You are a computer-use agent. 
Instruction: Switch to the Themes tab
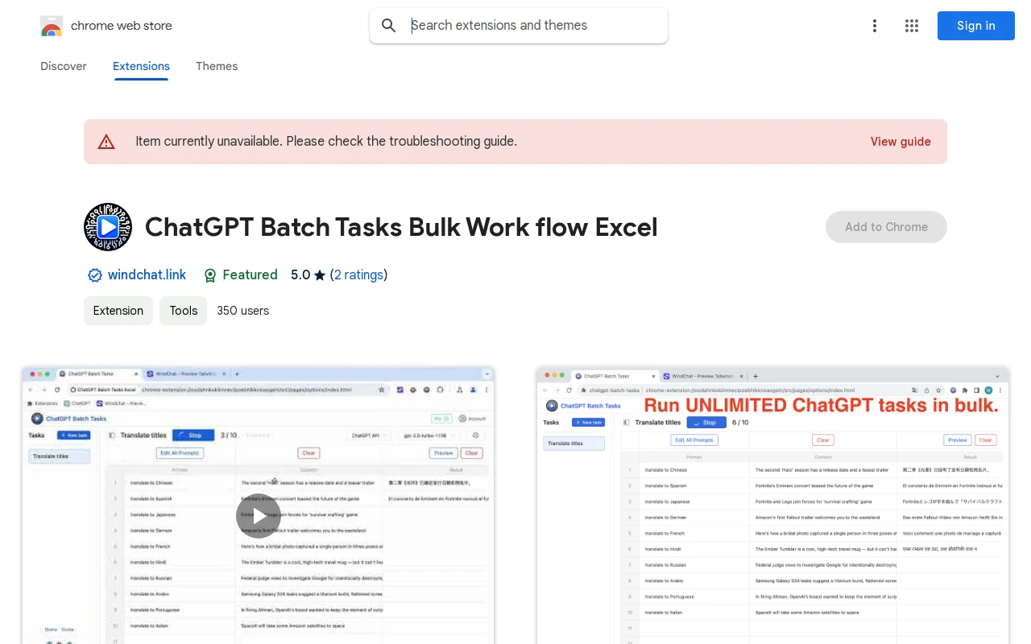point(217,66)
